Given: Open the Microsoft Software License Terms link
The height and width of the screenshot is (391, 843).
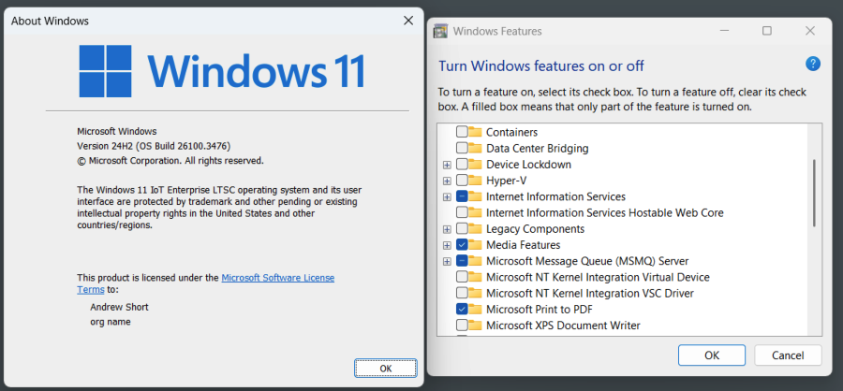Looking at the screenshot, I should point(277,278).
